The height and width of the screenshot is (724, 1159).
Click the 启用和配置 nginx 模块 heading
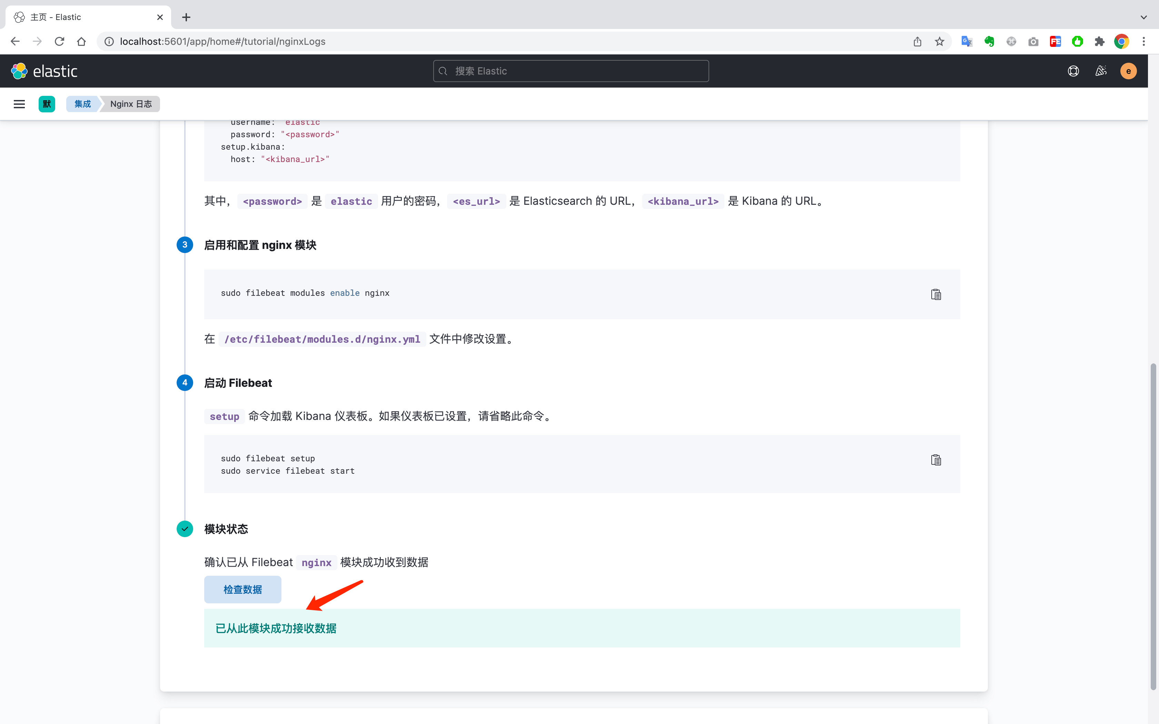pos(260,245)
